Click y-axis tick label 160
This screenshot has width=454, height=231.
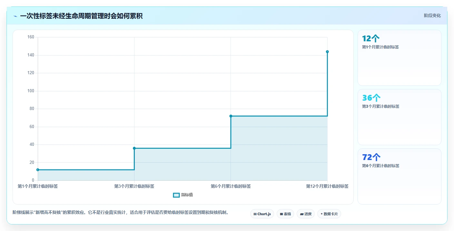point(31,37)
